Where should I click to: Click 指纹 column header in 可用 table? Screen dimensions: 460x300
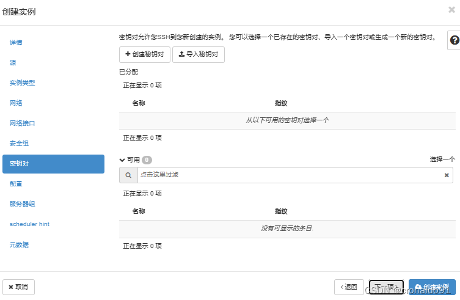(281, 211)
